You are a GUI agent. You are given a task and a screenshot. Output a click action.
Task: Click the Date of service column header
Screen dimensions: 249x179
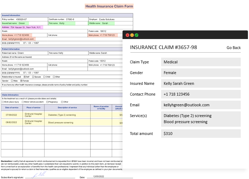click(x=12, y=107)
